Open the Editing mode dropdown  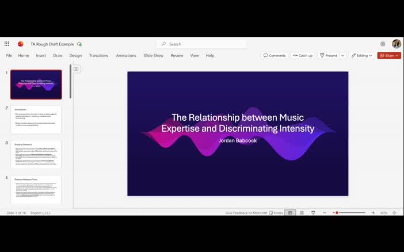click(362, 55)
